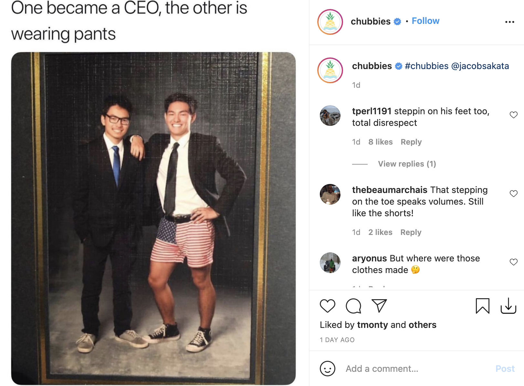Reply to tperl1191's comment
Image resolution: width=524 pixels, height=386 pixels.
411,142
